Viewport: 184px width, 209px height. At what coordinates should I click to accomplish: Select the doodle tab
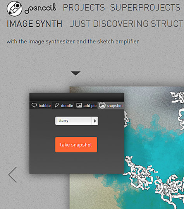coord(64,106)
